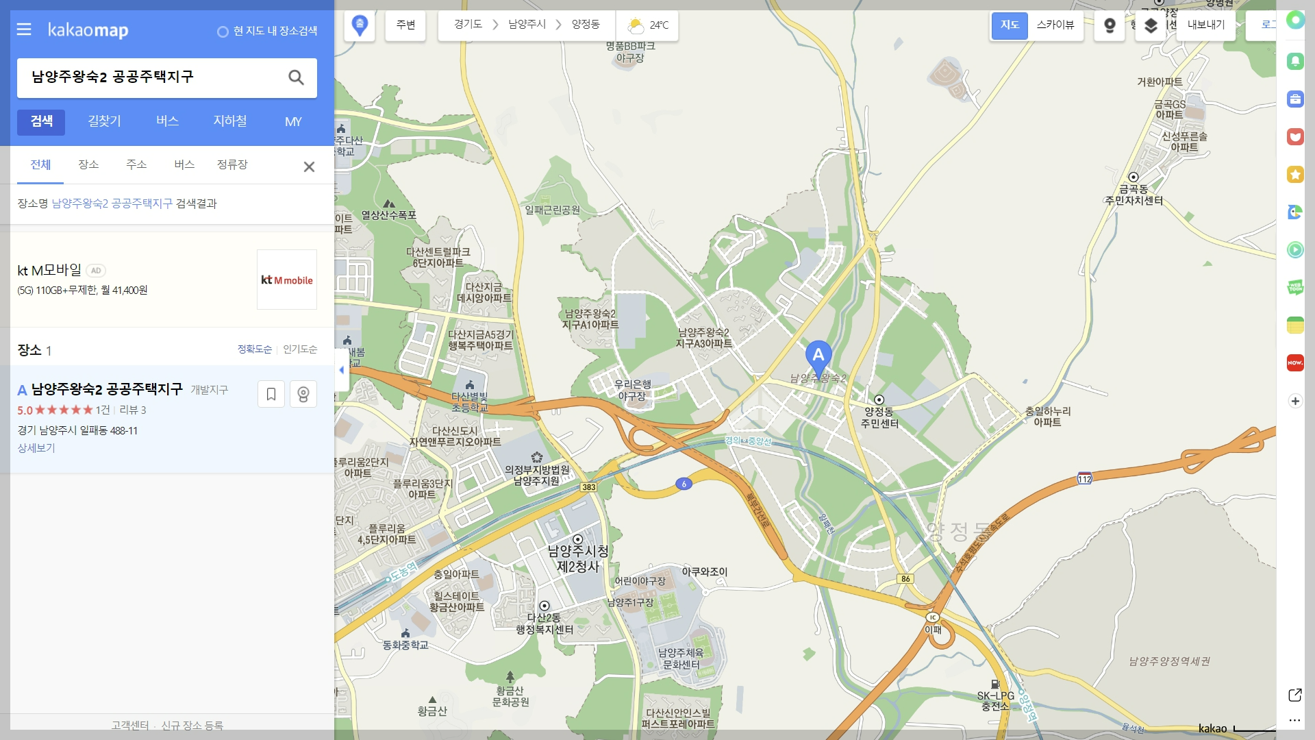This screenshot has height=740, width=1315.
Task: Sort results by 인기도순
Action: point(300,349)
